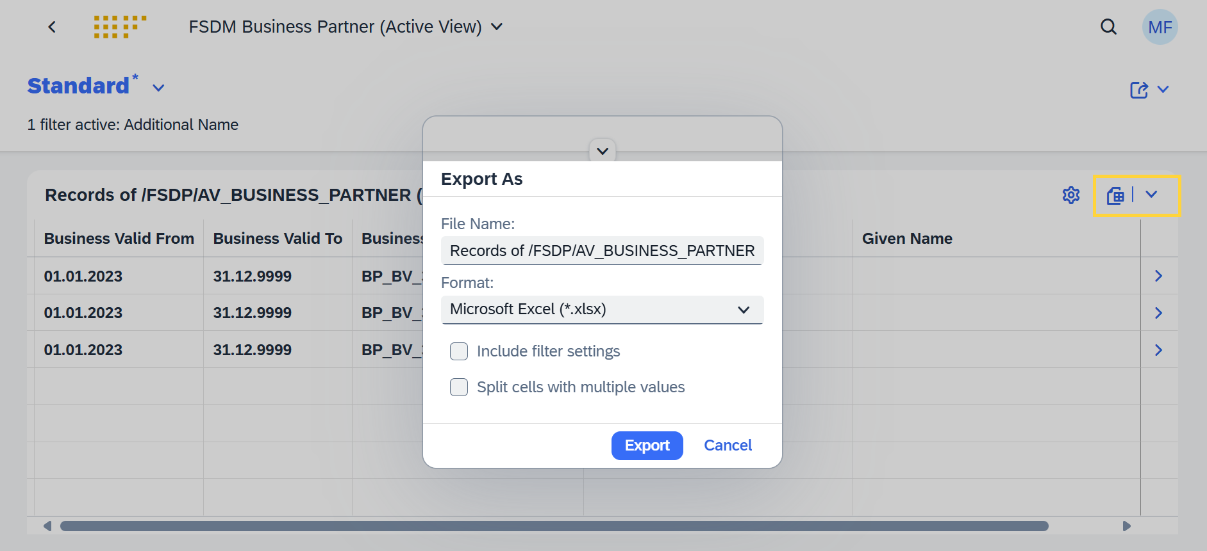Open the Format dropdown Microsoft Excel
Screen dimensions: 1207x551
603,310
